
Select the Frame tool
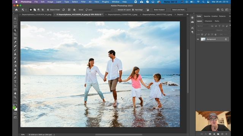click(x=15, y=38)
